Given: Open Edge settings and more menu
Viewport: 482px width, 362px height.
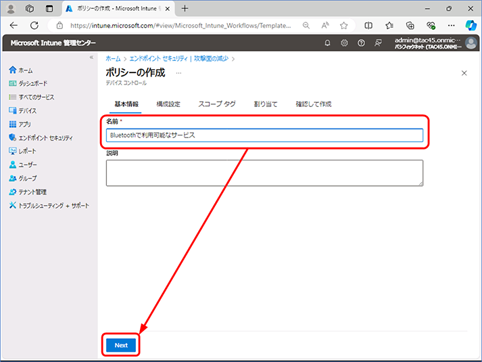Looking at the screenshot, I should click(452, 26).
